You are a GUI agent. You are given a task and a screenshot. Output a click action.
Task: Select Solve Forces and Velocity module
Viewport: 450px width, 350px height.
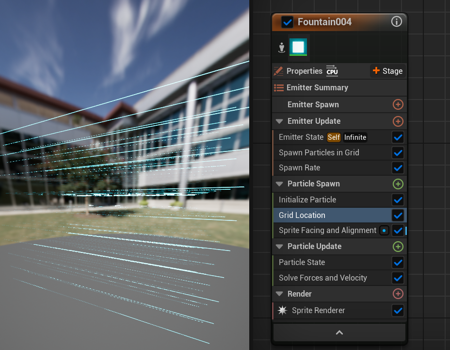pos(339,278)
